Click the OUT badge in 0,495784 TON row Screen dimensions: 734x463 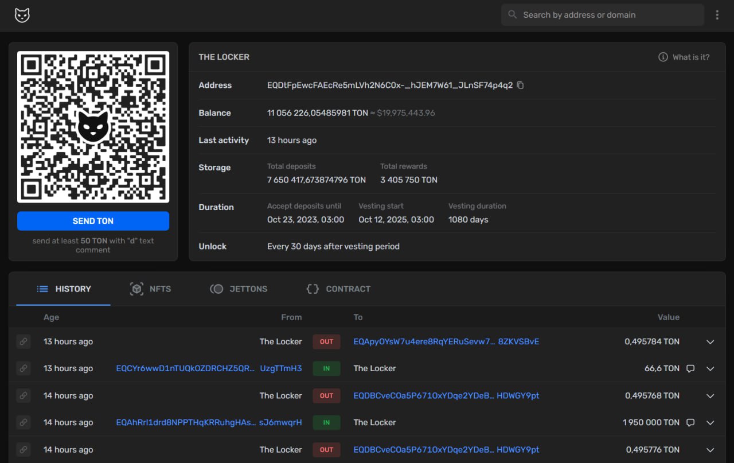[x=326, y=341]
